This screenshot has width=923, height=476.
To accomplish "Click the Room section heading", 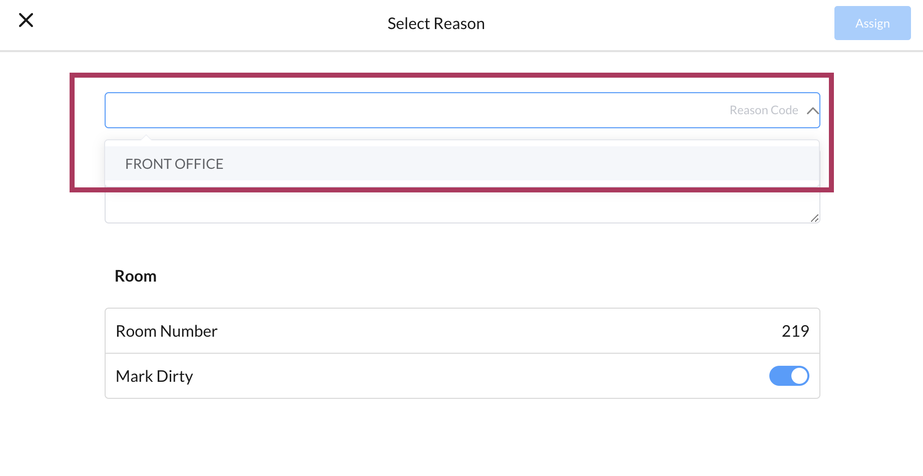I will tap(135, 275).
